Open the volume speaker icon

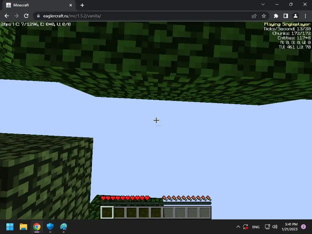click(x=275, y=227)
